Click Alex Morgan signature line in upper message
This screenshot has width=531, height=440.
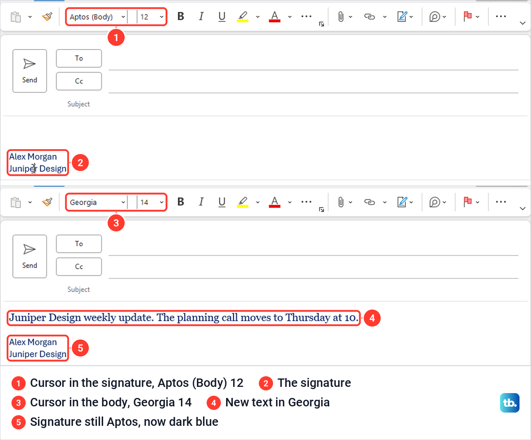33,157
